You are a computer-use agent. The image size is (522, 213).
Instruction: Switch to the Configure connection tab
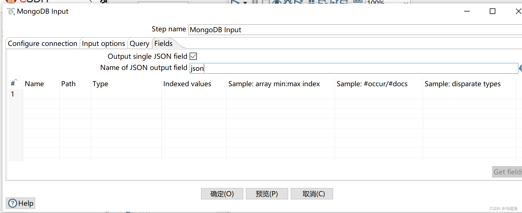coord(42,43)
